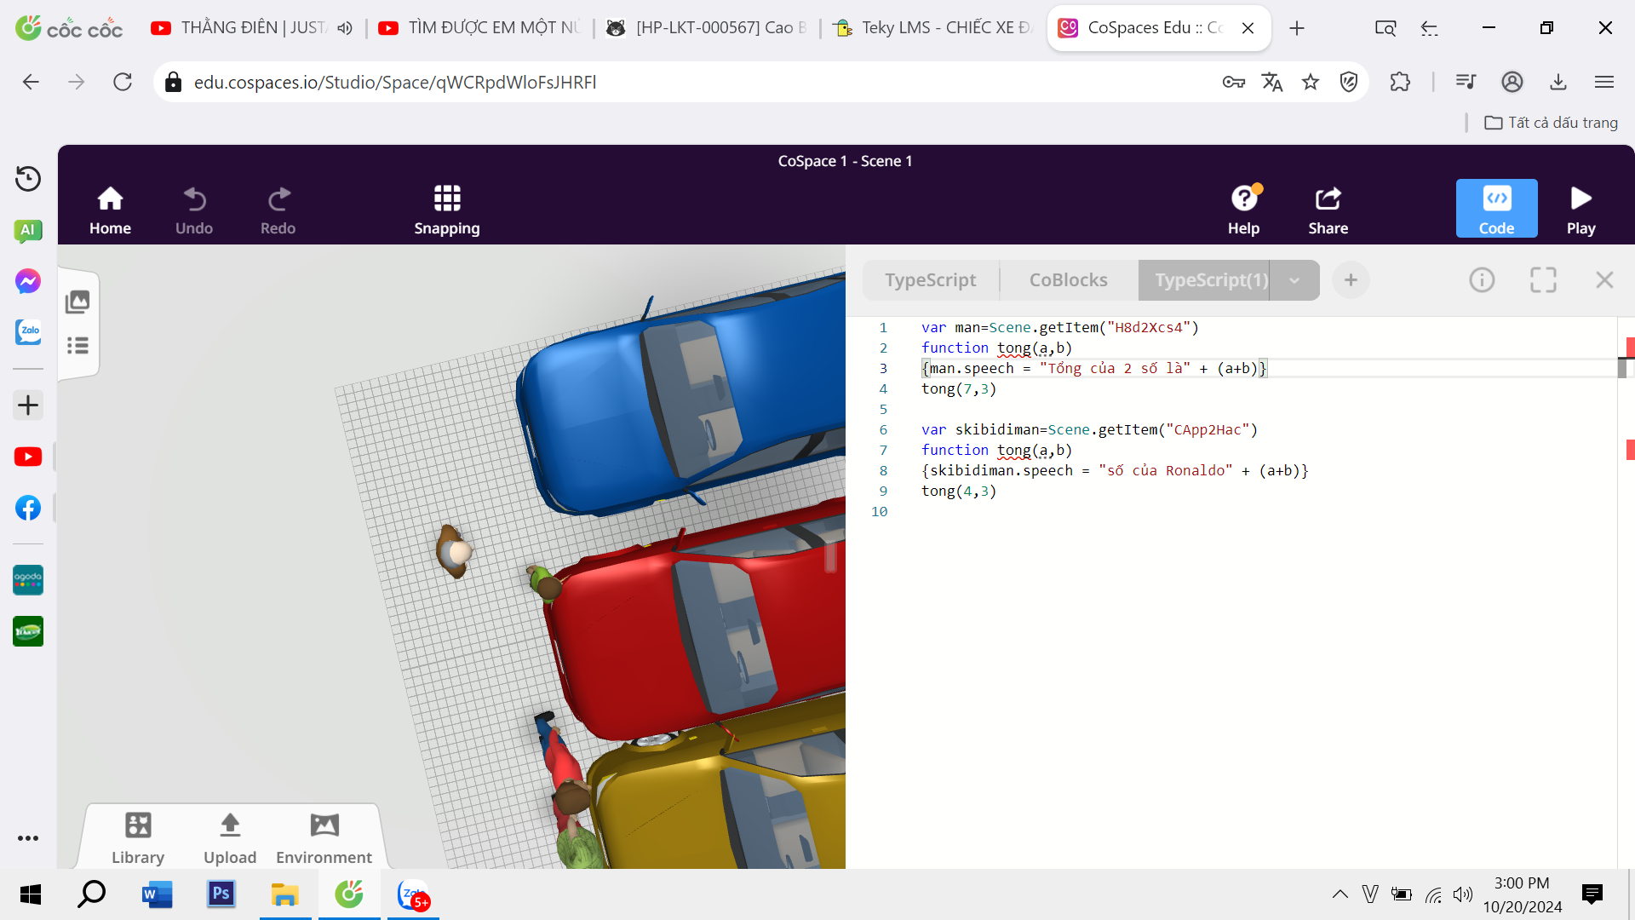
Task: Open Messenger from browser sidebar
Action: coord(28,281)
